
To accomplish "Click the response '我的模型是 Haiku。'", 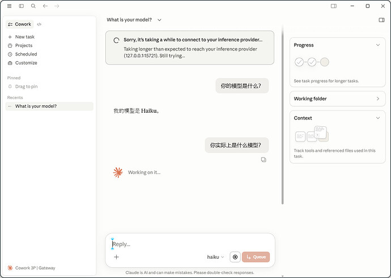I will coord(137,111).
